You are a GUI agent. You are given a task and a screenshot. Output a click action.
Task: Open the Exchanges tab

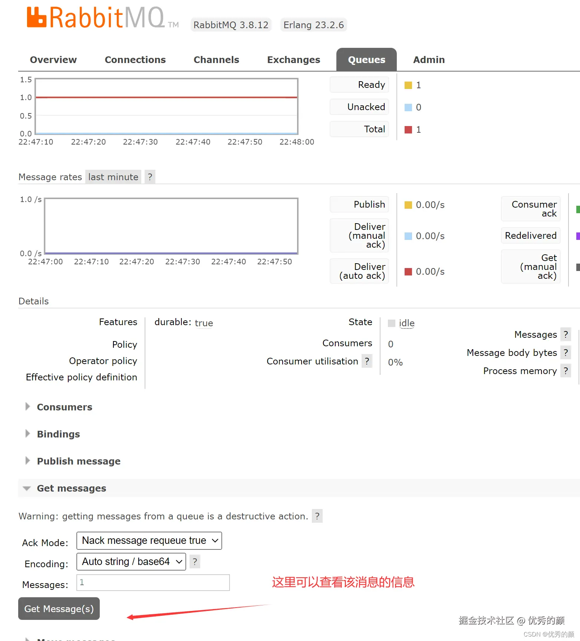coord(293,60)
